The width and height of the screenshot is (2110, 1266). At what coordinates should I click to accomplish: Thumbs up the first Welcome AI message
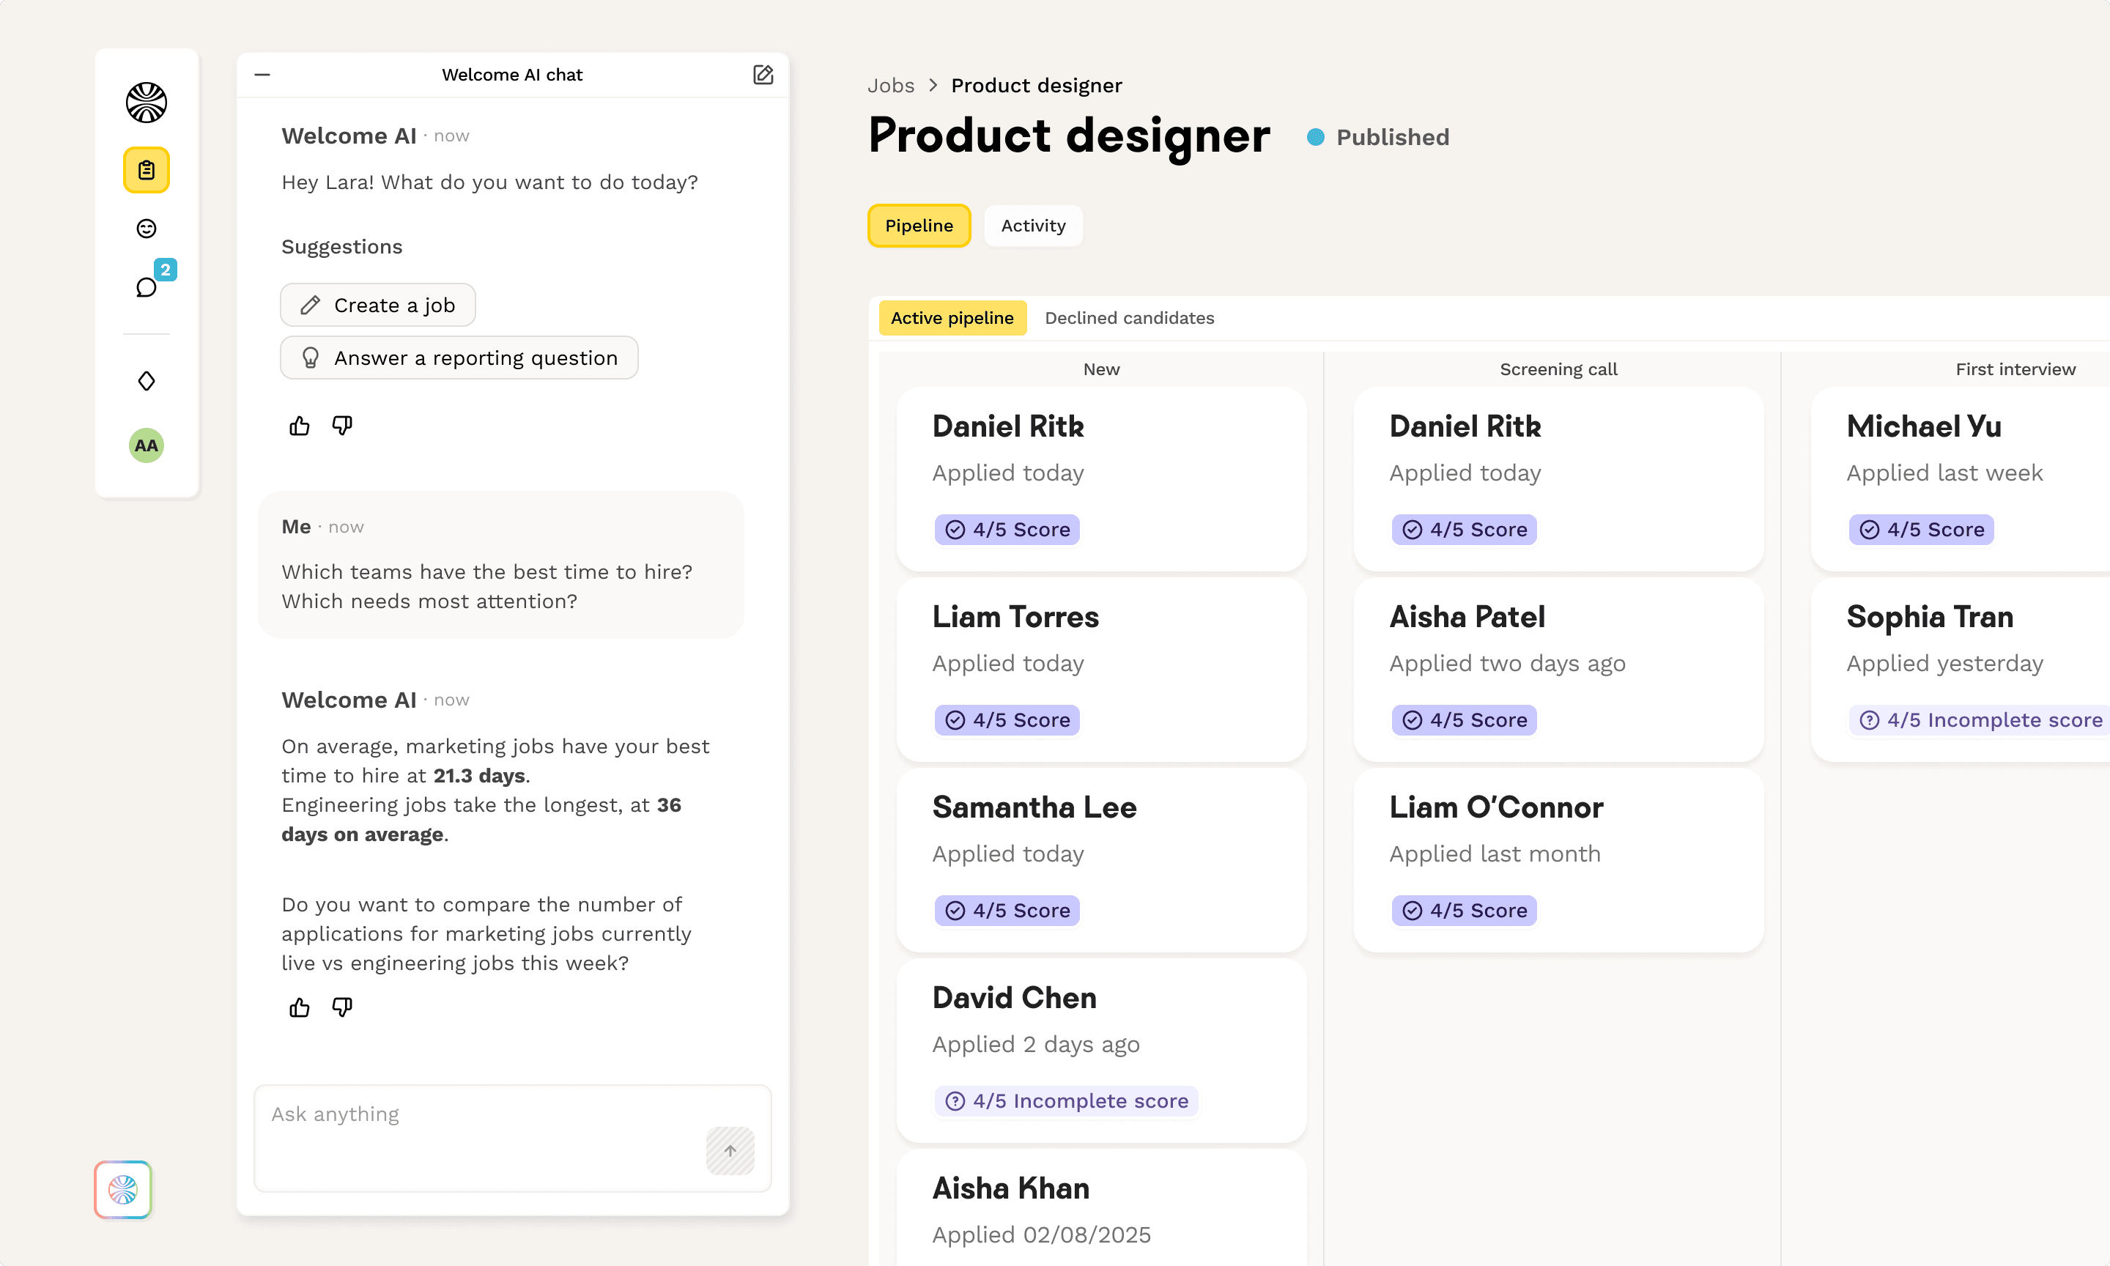(300, 426)
